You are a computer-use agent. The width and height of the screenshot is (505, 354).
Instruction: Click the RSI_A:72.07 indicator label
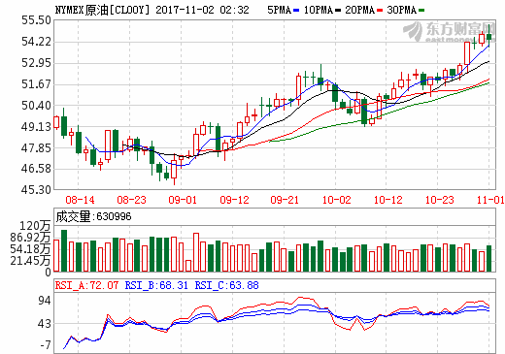click(86, 285)
